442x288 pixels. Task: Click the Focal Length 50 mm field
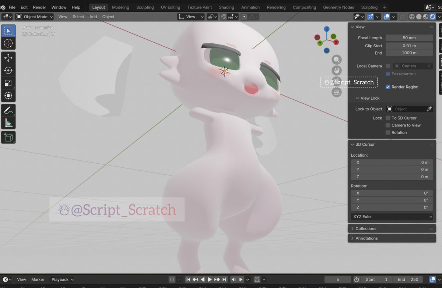409,38
